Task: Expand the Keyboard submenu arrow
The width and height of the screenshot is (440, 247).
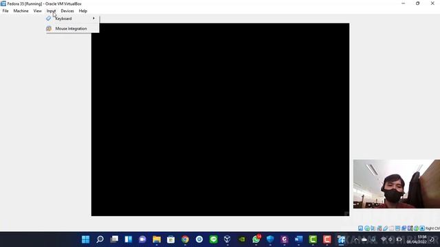Action: (93, 19)
